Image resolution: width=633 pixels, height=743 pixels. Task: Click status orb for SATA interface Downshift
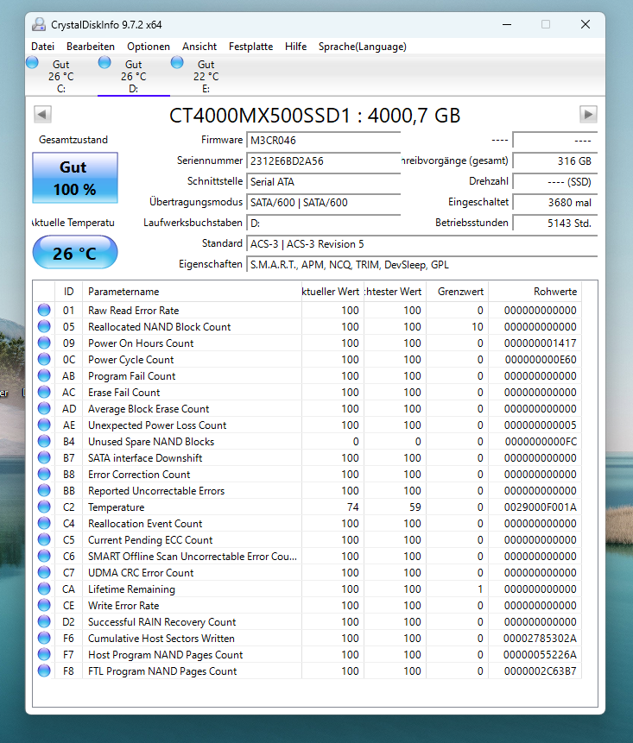pyautogui.click(x=44, y=457)
